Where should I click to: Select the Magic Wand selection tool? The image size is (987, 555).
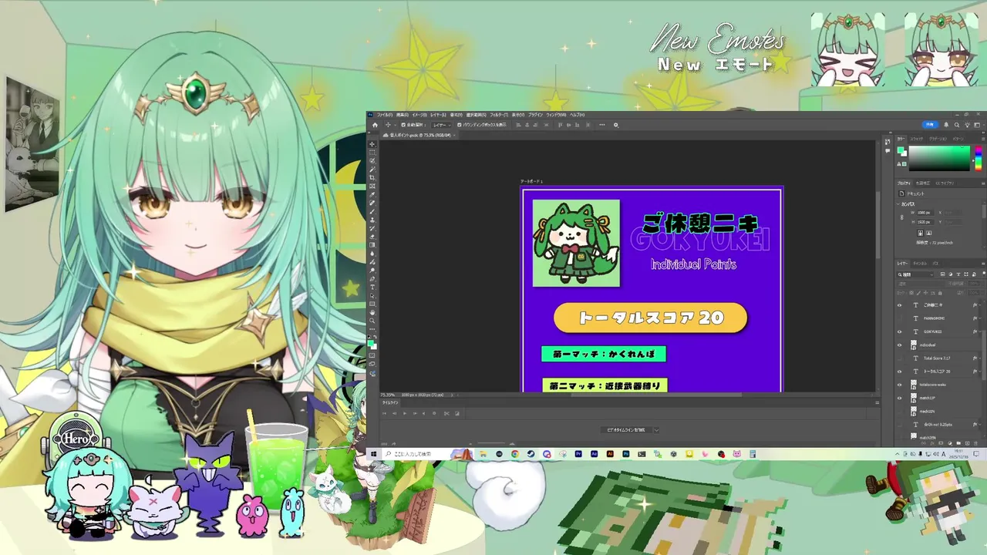[372, 170]
